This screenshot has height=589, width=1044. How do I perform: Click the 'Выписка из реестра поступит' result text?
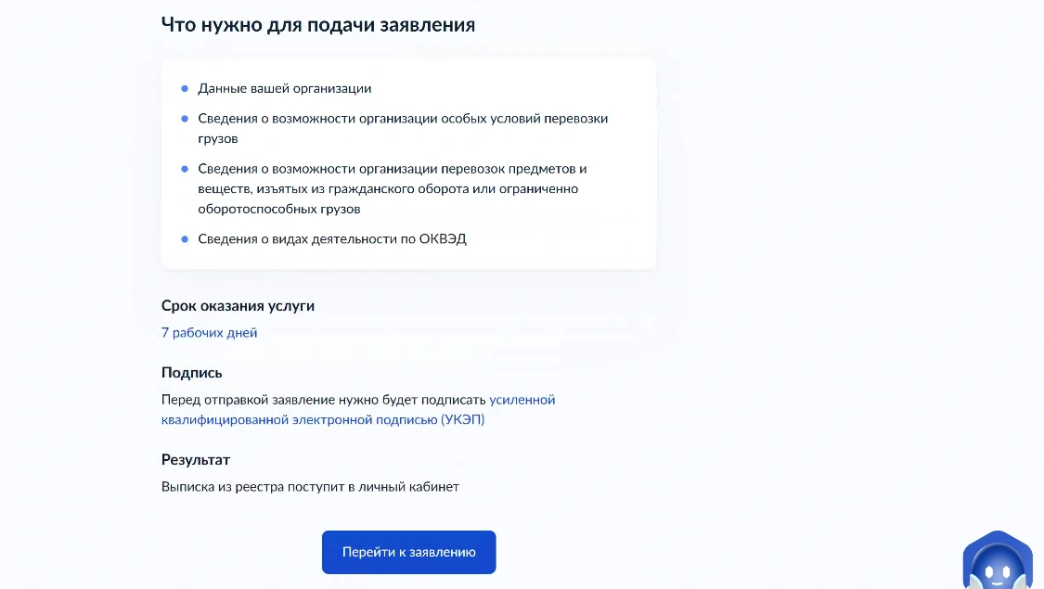[x=310, y=486]
